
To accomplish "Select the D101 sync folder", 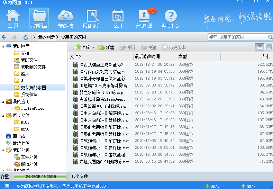I will [21, 122].
